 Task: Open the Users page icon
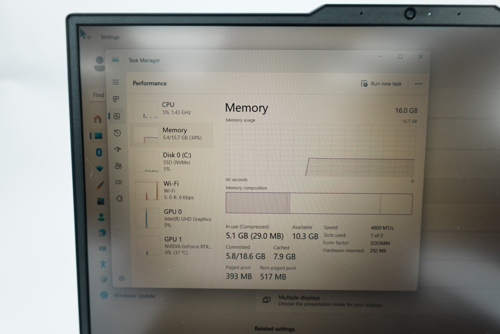coord(118,166)
